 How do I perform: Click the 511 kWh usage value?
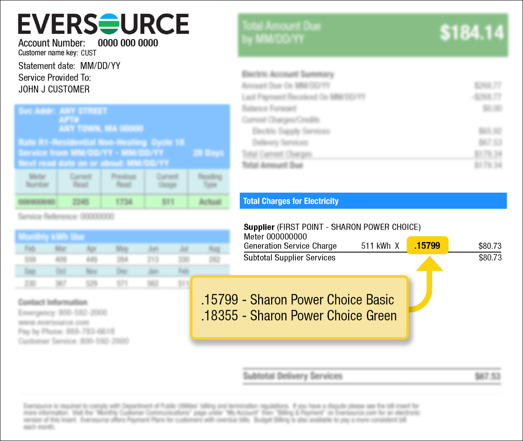(x=376, y=246)
